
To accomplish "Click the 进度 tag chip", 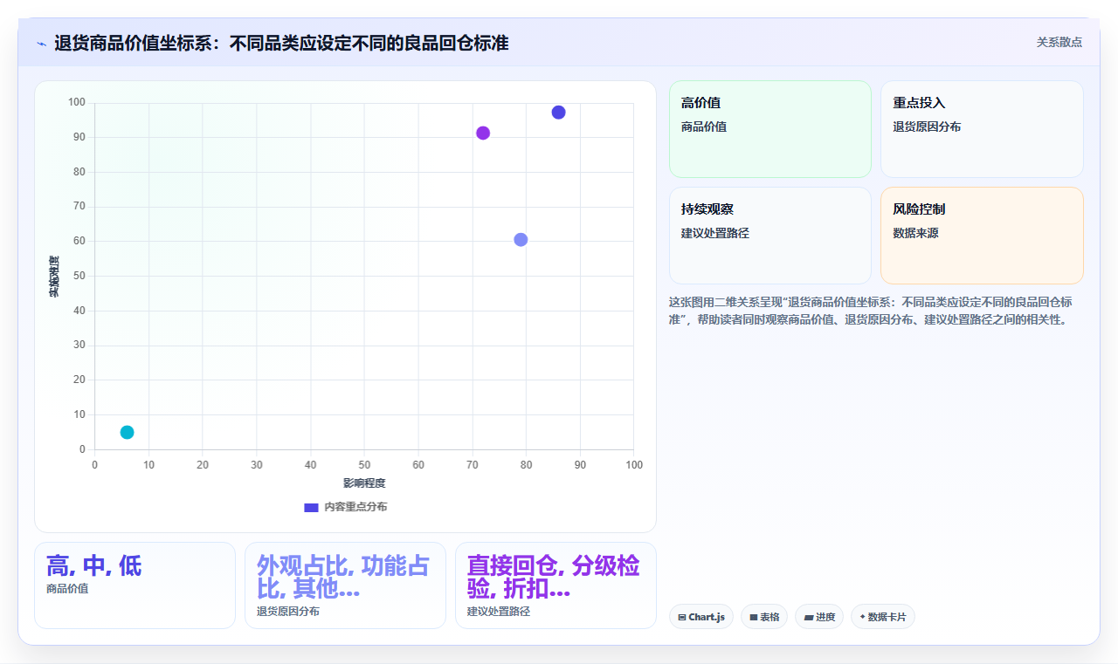I will click(x=819, y=617).
